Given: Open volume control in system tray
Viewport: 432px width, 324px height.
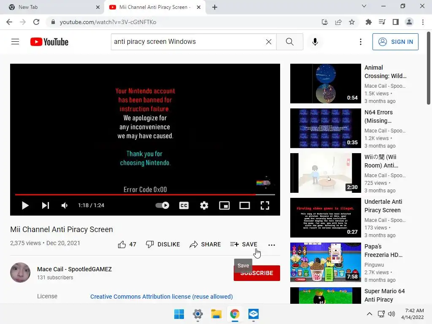Looking at the screenshot, I should click(x=391, y=314).
